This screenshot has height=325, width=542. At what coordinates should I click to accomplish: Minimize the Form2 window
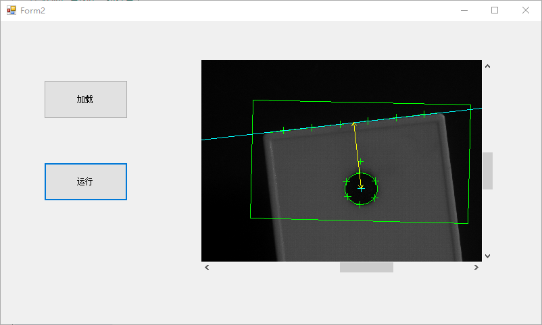[464, 10]
